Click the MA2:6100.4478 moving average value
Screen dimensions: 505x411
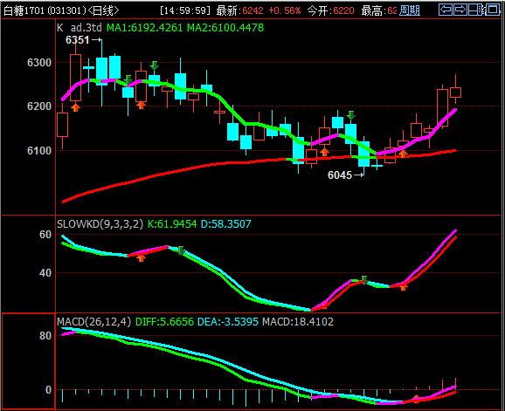coord(225,28)
